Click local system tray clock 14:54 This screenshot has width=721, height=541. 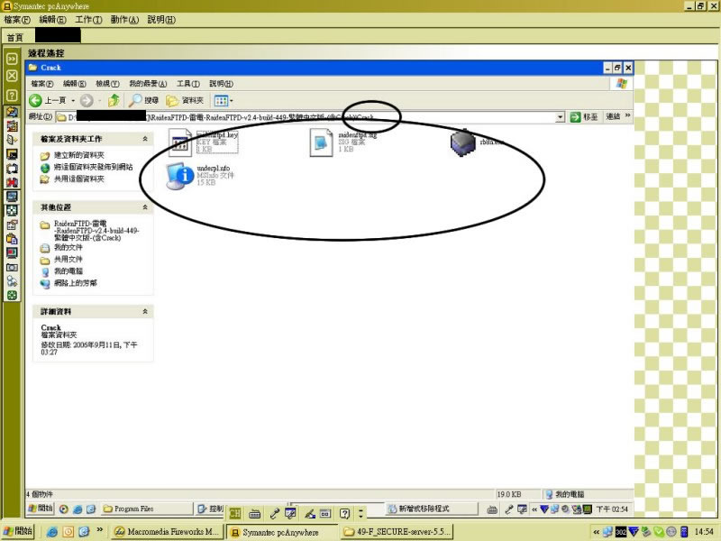704,532
